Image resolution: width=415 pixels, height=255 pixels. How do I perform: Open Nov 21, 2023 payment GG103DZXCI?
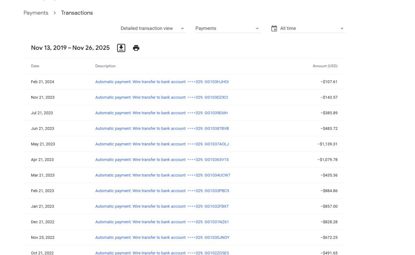pos(161,98)
